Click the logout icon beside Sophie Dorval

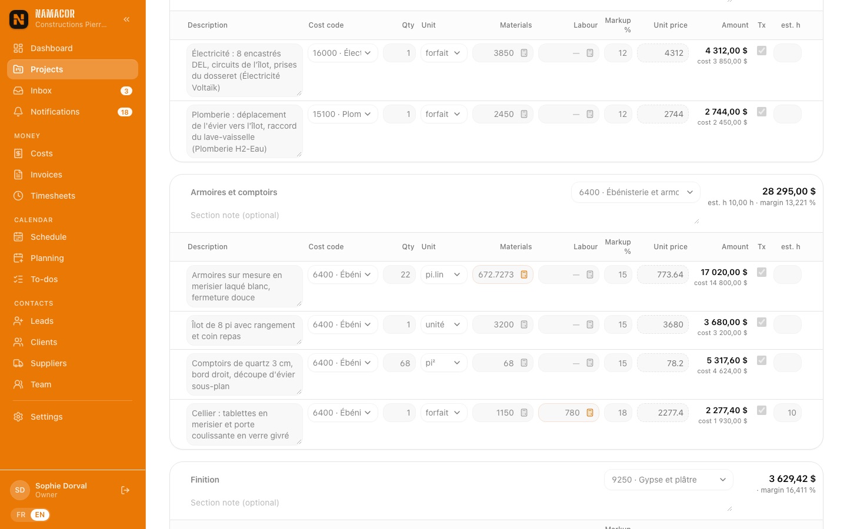(125, 490)
